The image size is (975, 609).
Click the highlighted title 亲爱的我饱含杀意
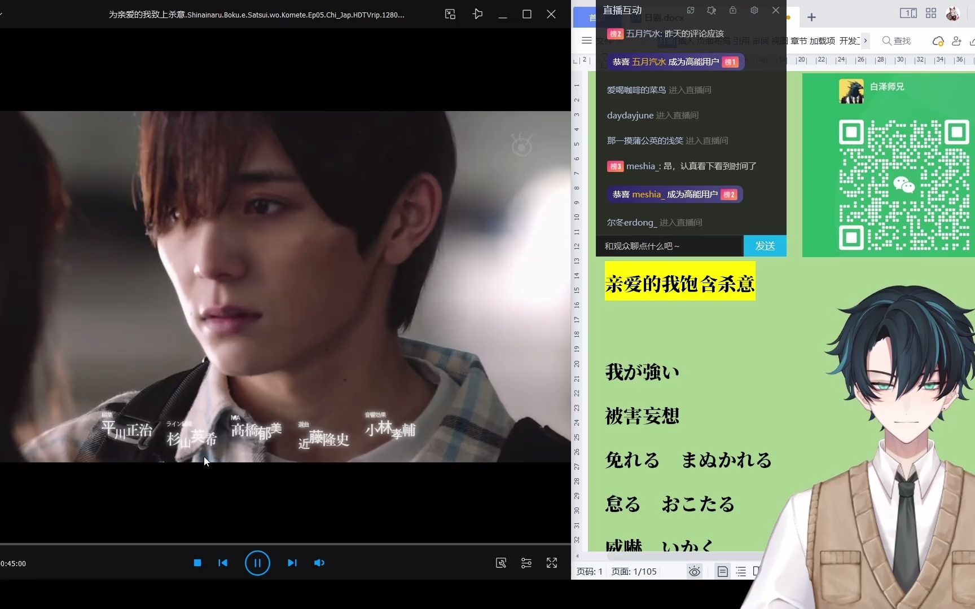pos(680,283)
